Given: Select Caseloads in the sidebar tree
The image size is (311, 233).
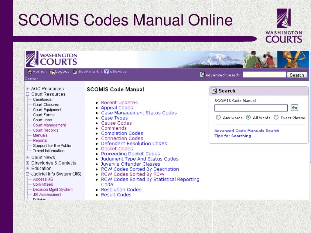Looking at the screenshot, I should point(42,100).
